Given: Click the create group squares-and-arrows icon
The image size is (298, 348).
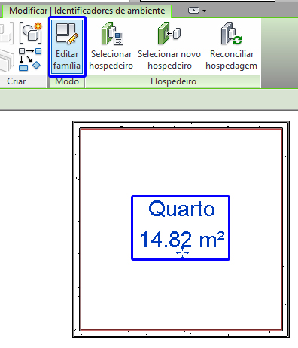Looking at the screenshot, I should pyautogui.click(x=30, y=60).
